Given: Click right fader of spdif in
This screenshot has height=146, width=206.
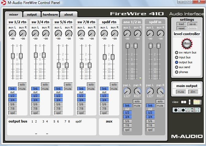Looking at the screenshot, I should click(159, 46).
